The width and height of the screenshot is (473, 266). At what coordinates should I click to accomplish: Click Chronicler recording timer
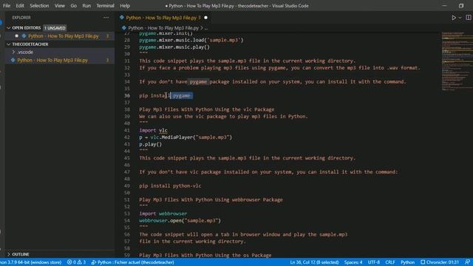pyautogui.click(x=440, y=262)
